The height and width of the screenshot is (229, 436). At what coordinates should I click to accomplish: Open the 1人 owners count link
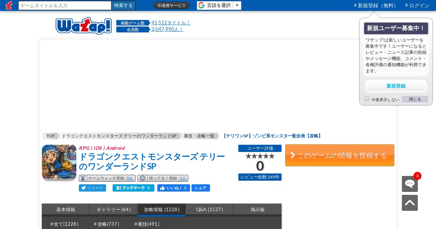(x=183, y=178)
